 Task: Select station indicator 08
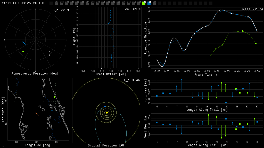pos(93,3)
